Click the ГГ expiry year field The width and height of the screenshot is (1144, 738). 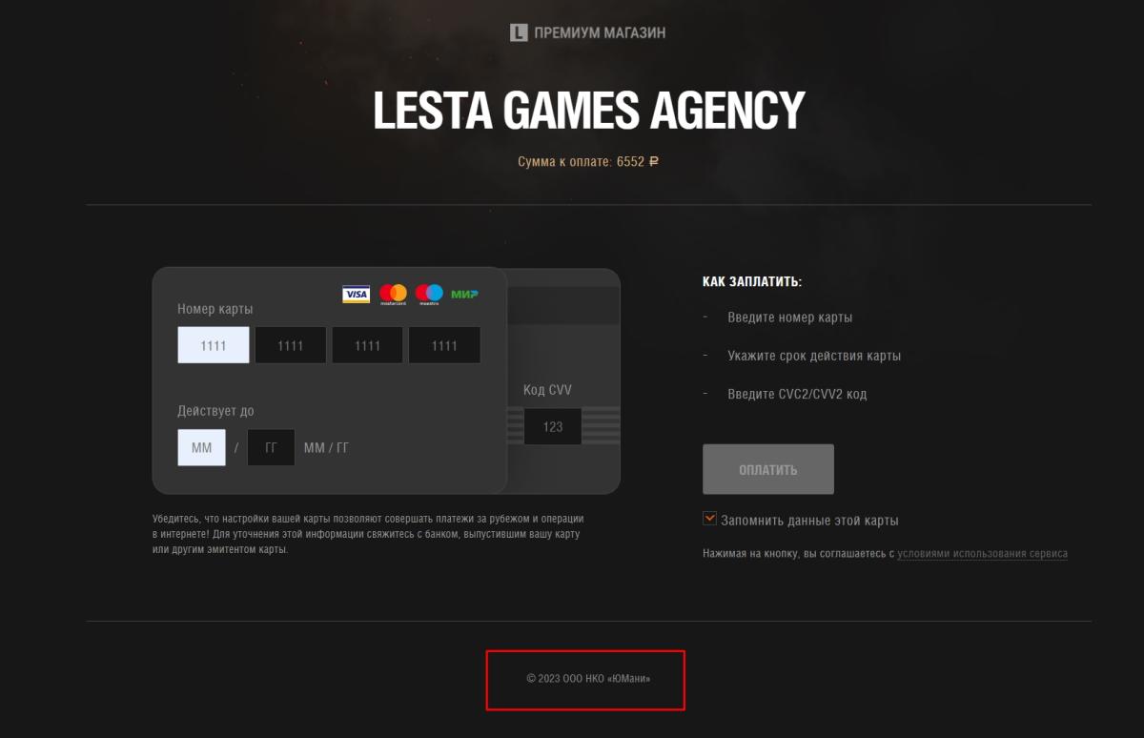point(271,447)
